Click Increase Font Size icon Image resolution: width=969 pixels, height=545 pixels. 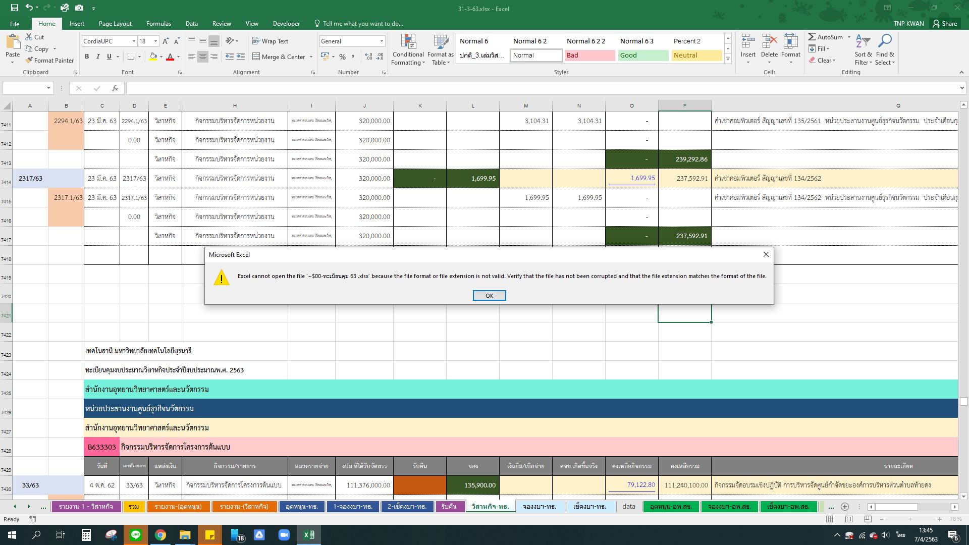[x=166, y=41]
